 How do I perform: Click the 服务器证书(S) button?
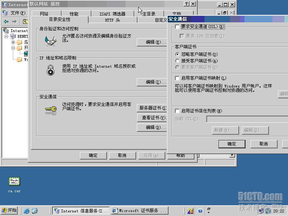(x=152, y=108)
